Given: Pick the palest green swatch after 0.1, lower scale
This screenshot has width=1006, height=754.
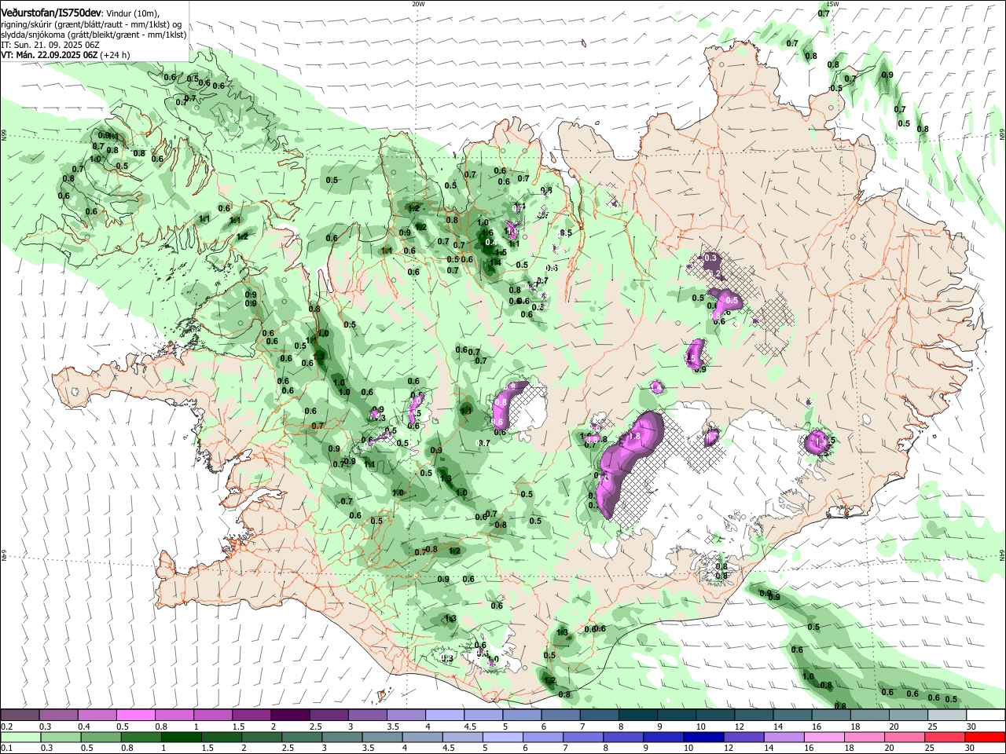Looking at the screenshot, I should [x=20, y=737].
